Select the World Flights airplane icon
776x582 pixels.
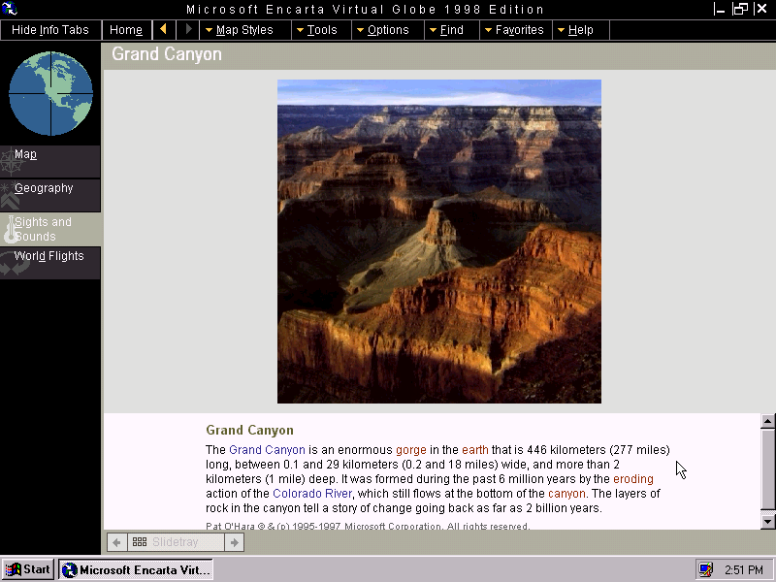[x=13, y=262]
